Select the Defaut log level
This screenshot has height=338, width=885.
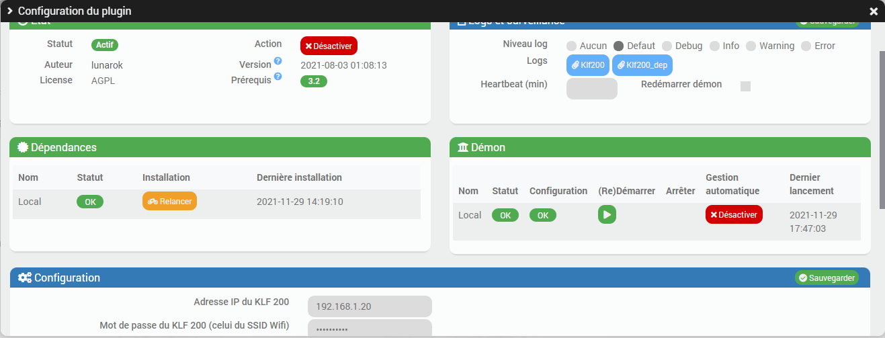618,46
